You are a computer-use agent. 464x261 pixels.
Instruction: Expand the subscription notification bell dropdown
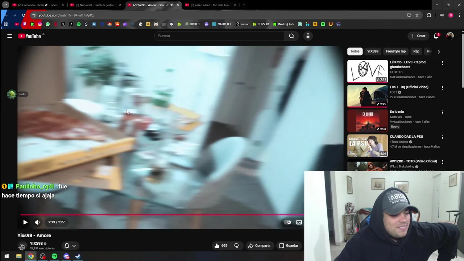click(70, 246)
